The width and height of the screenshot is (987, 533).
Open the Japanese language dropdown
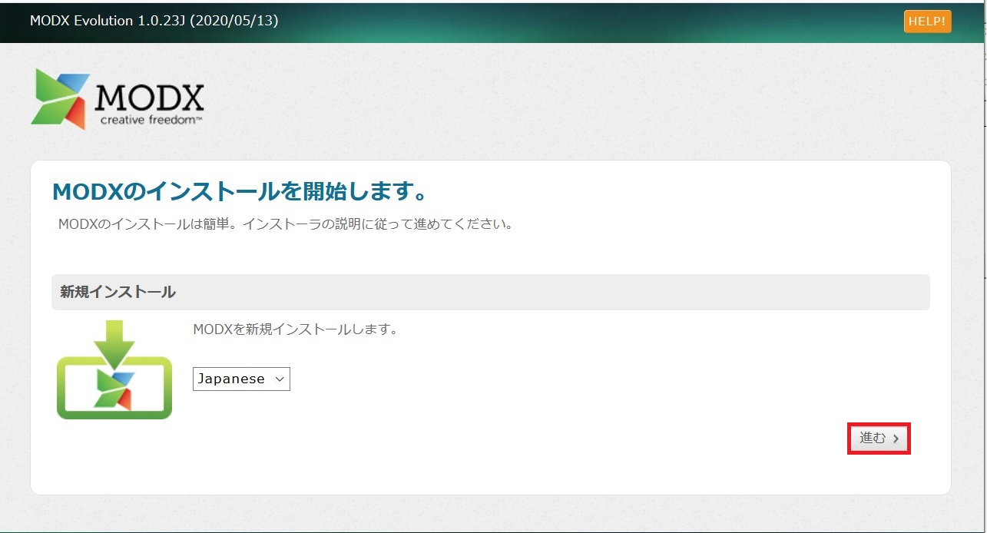(241, 379)
